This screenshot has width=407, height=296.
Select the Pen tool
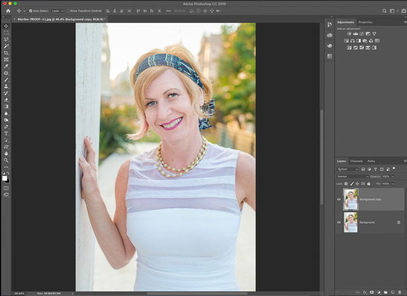6,127
